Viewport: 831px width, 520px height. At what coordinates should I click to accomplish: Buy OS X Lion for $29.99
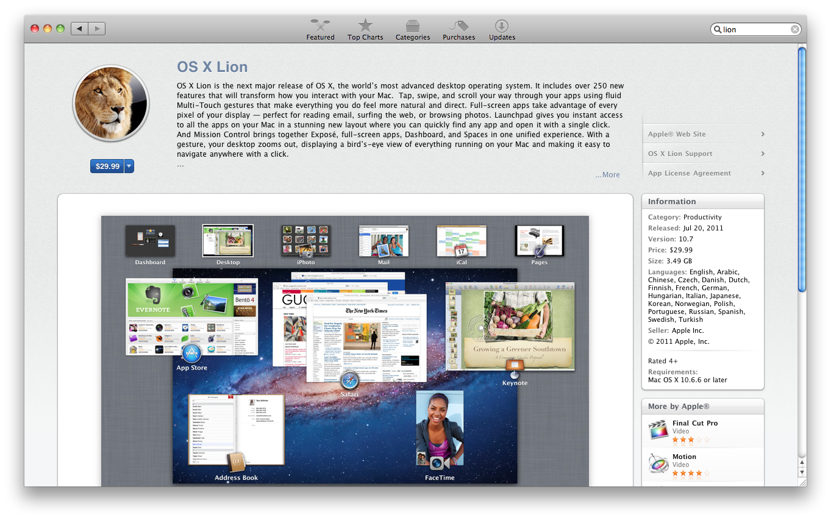tap(107, 166)
